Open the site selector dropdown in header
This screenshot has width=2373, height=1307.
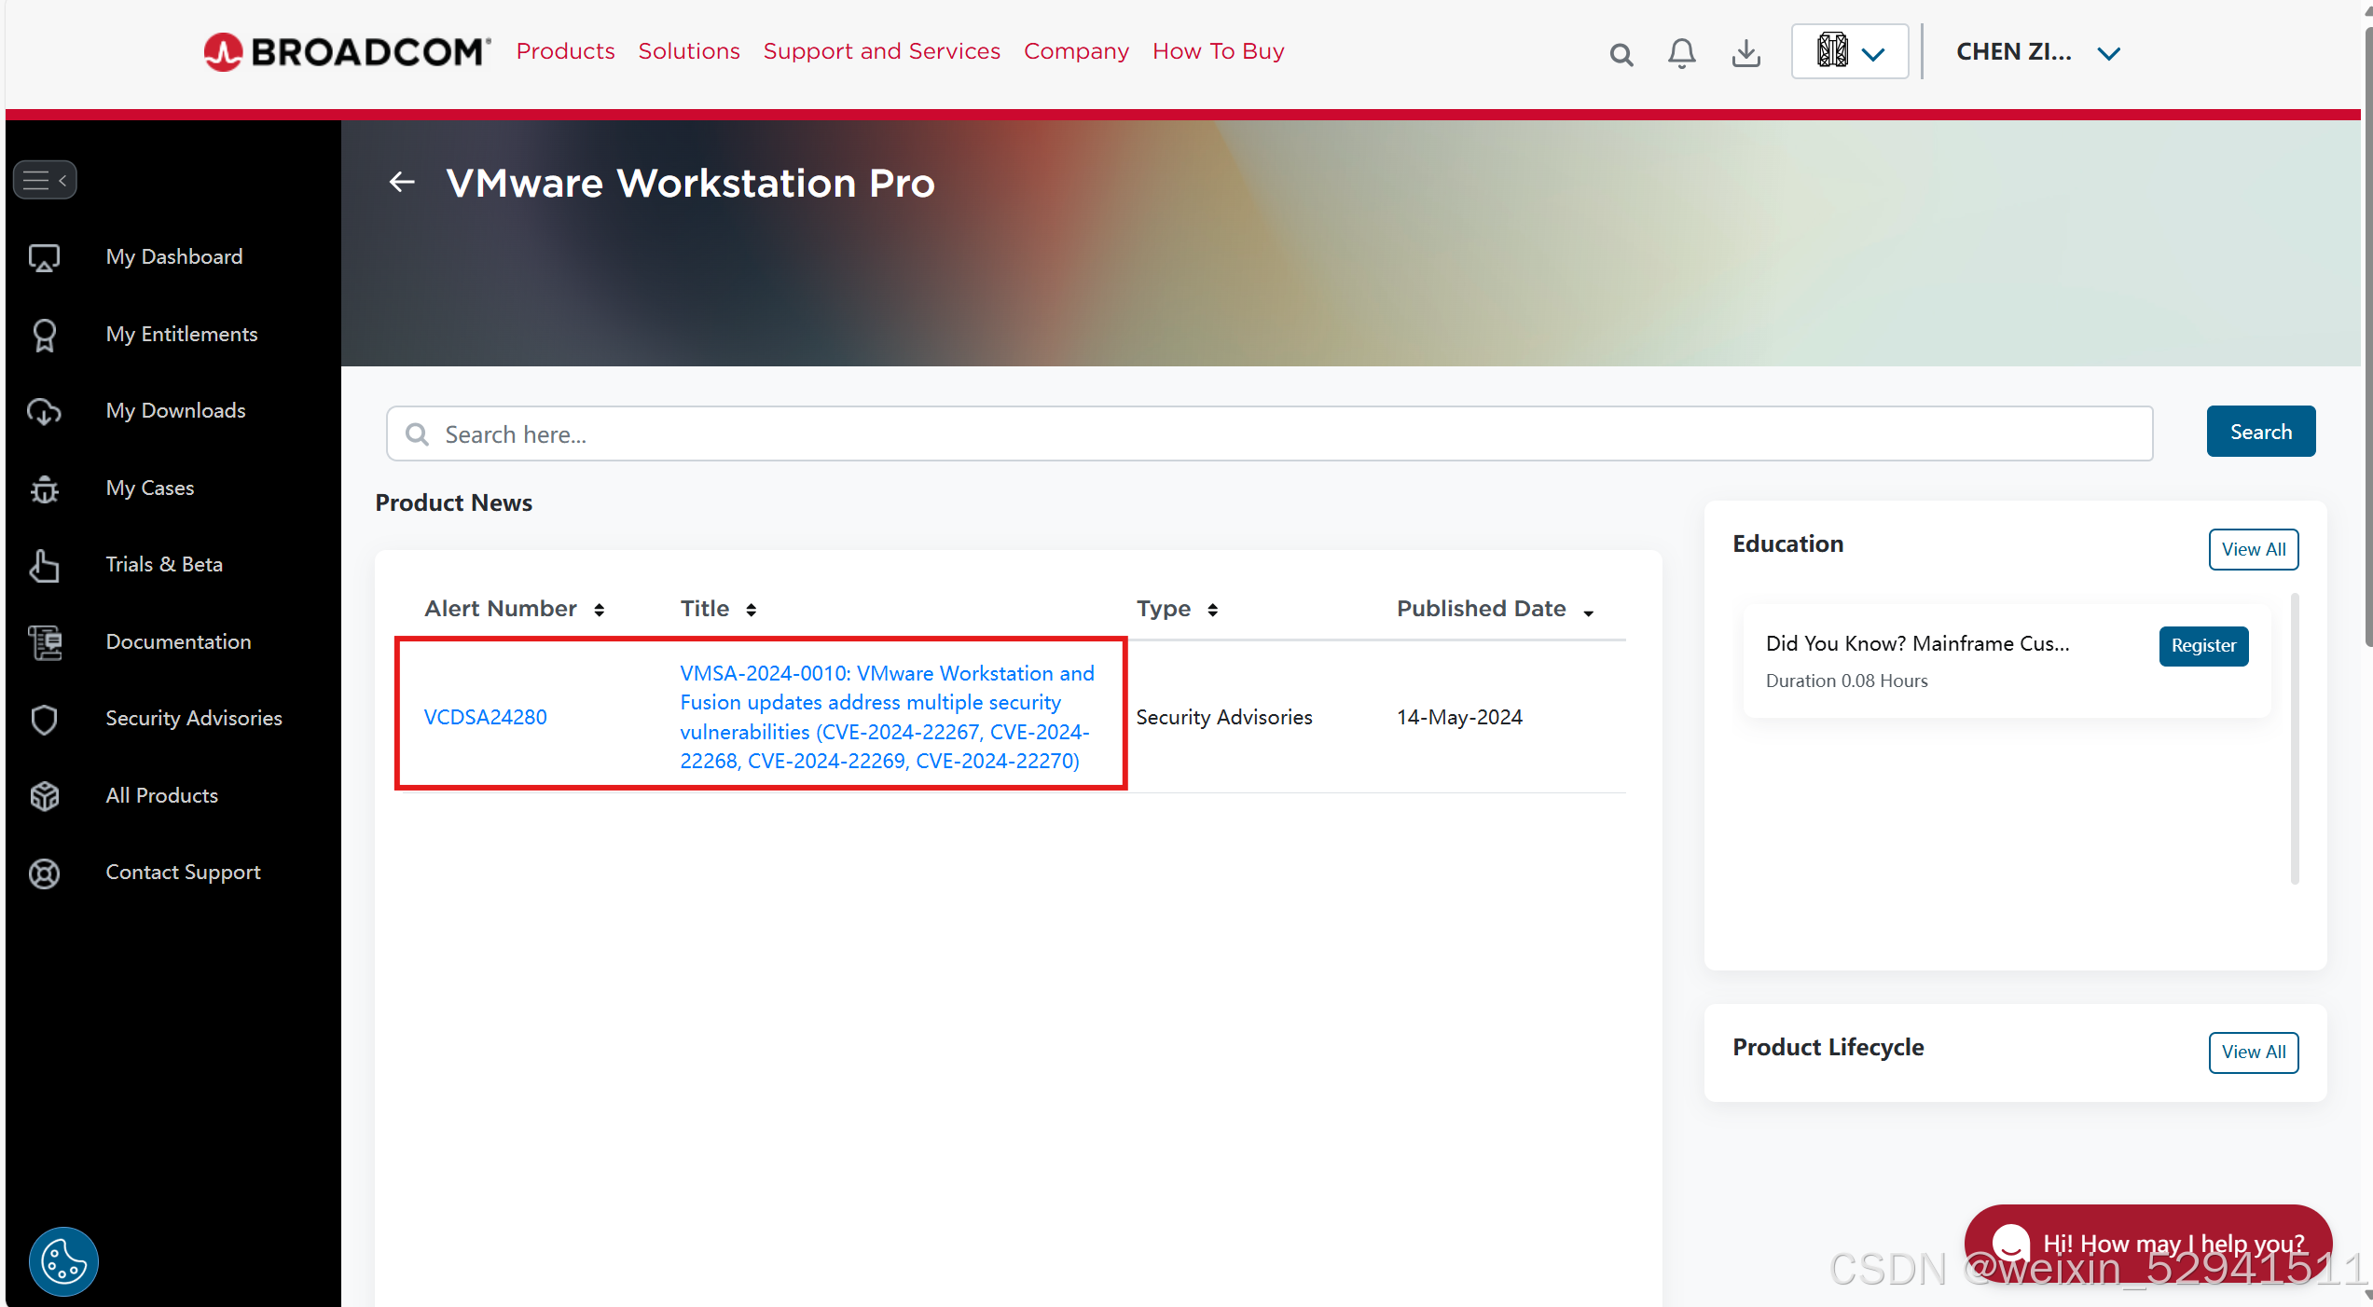coord(1850,52)
